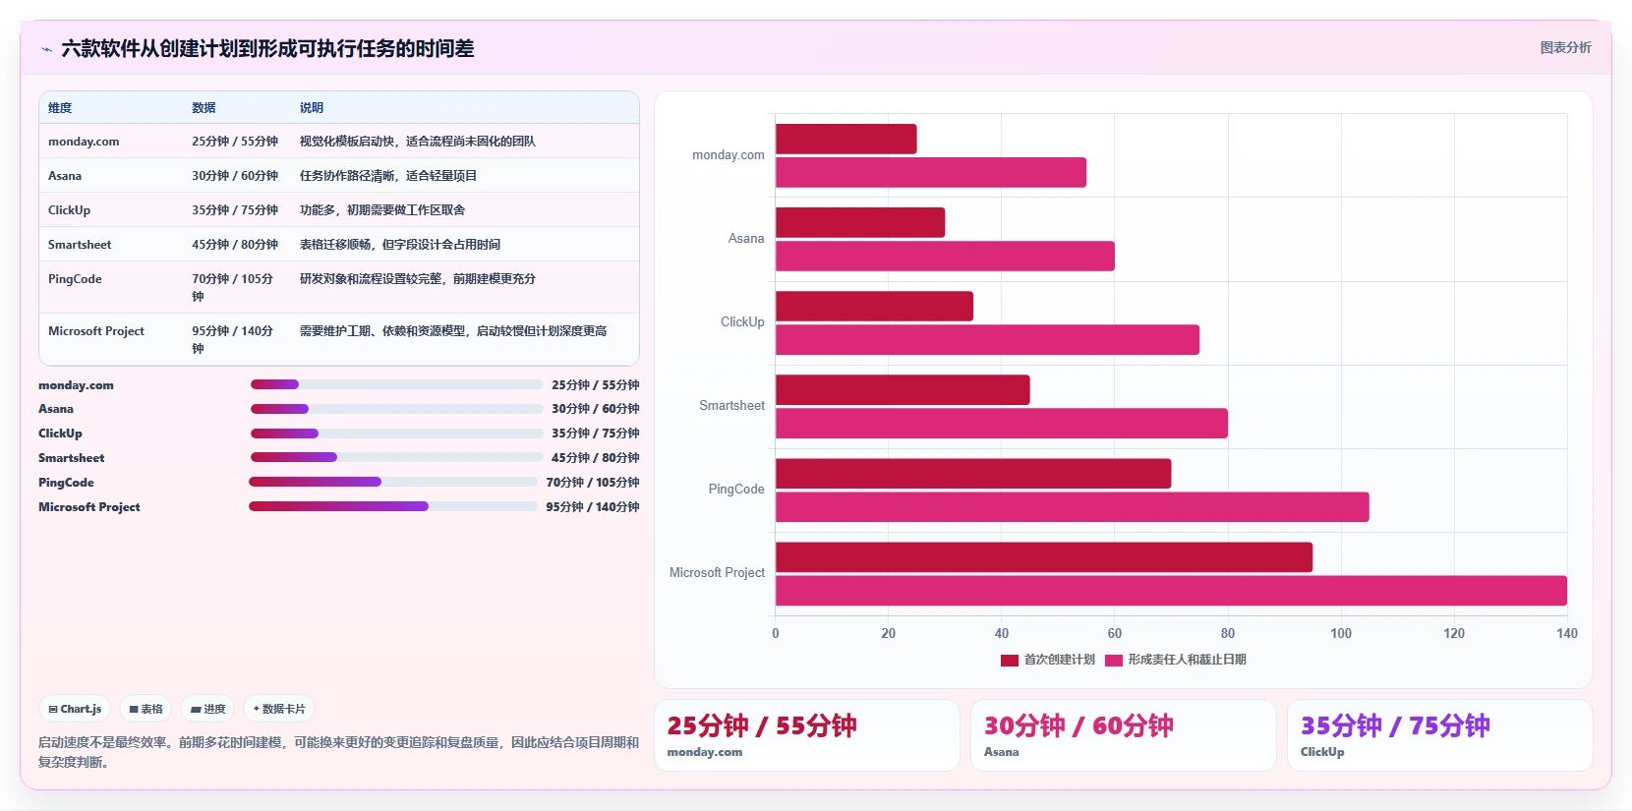
Task: Click the Smartsheet progress bar
Action: click(x=396, y=457)
